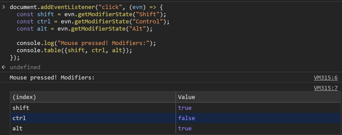This screenshot has height=135, width=342.
Task: Place cursor on the "Alt" string argument
Action: [x=138, y=29]
